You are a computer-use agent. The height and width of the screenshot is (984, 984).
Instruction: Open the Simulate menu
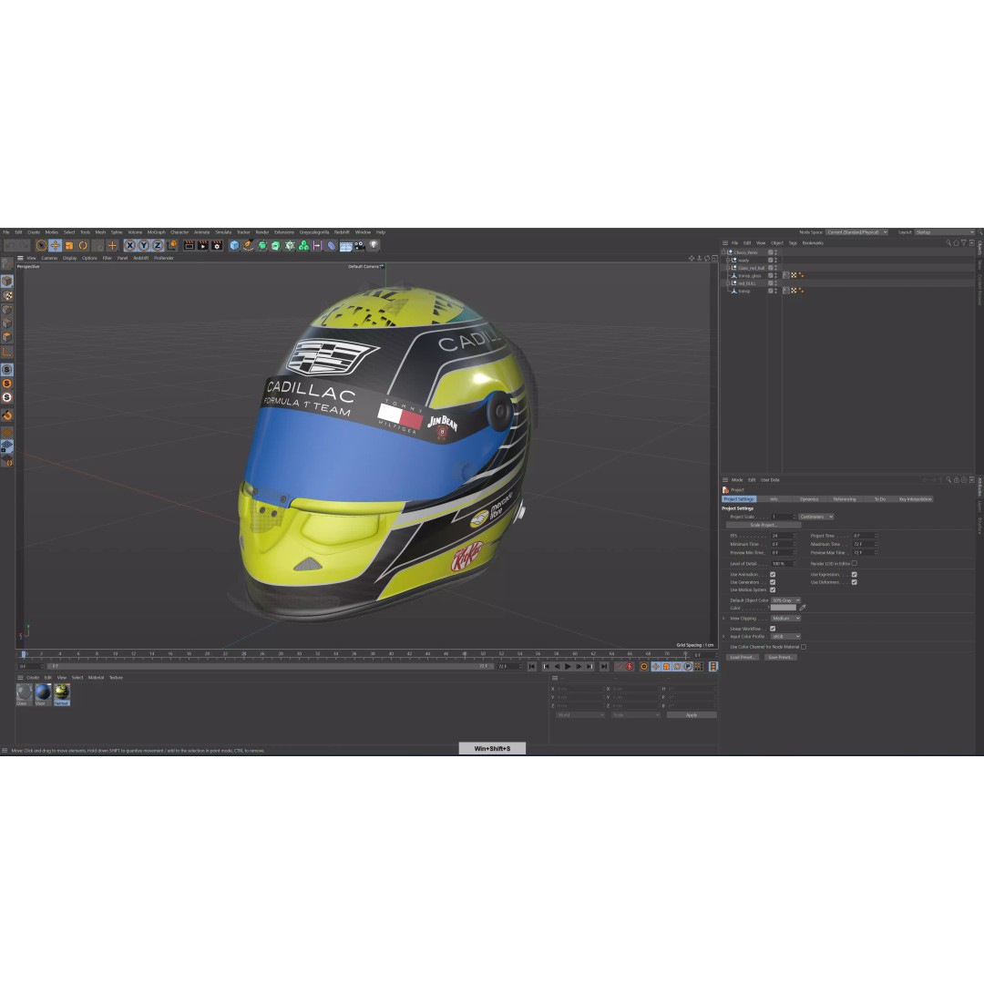tap(223, 232)
